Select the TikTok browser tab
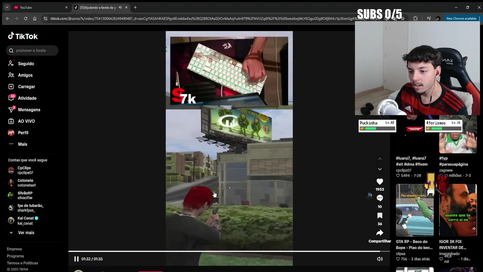The width and height of the screenshot is (483, 272). [x=100, y=8]
